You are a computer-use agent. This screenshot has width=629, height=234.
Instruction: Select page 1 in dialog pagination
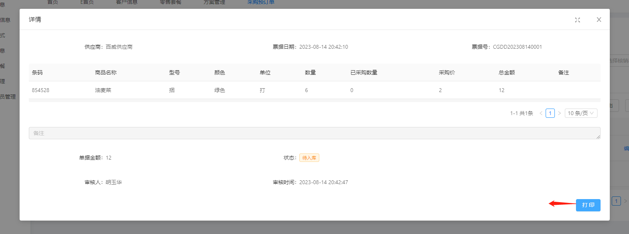click(550, 113)
